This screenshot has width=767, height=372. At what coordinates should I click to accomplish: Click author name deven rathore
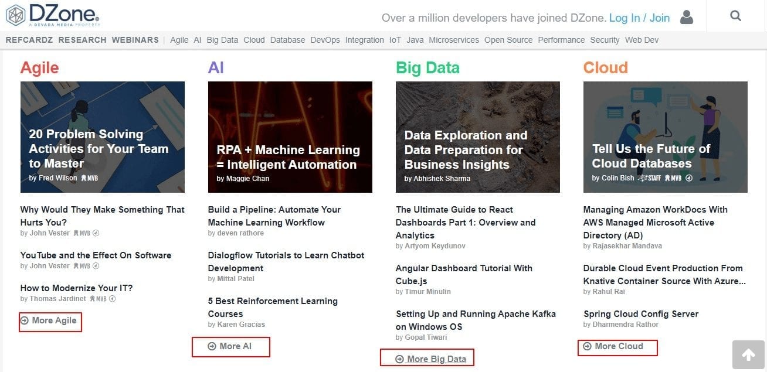tap(240, 233)
